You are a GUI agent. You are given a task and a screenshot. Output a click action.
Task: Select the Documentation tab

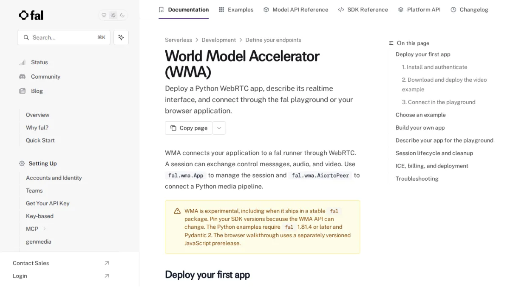pyautogui.click(x=184, y=9)
